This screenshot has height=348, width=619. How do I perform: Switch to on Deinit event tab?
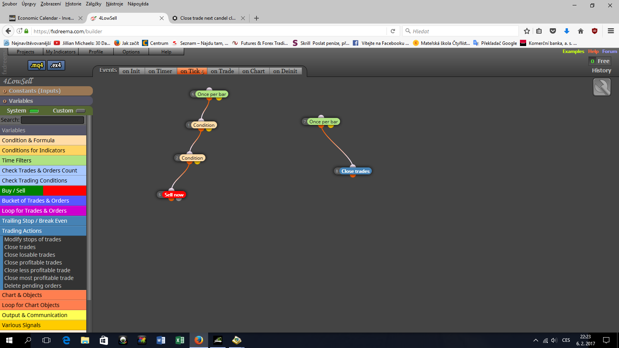(x=285, y=71)
